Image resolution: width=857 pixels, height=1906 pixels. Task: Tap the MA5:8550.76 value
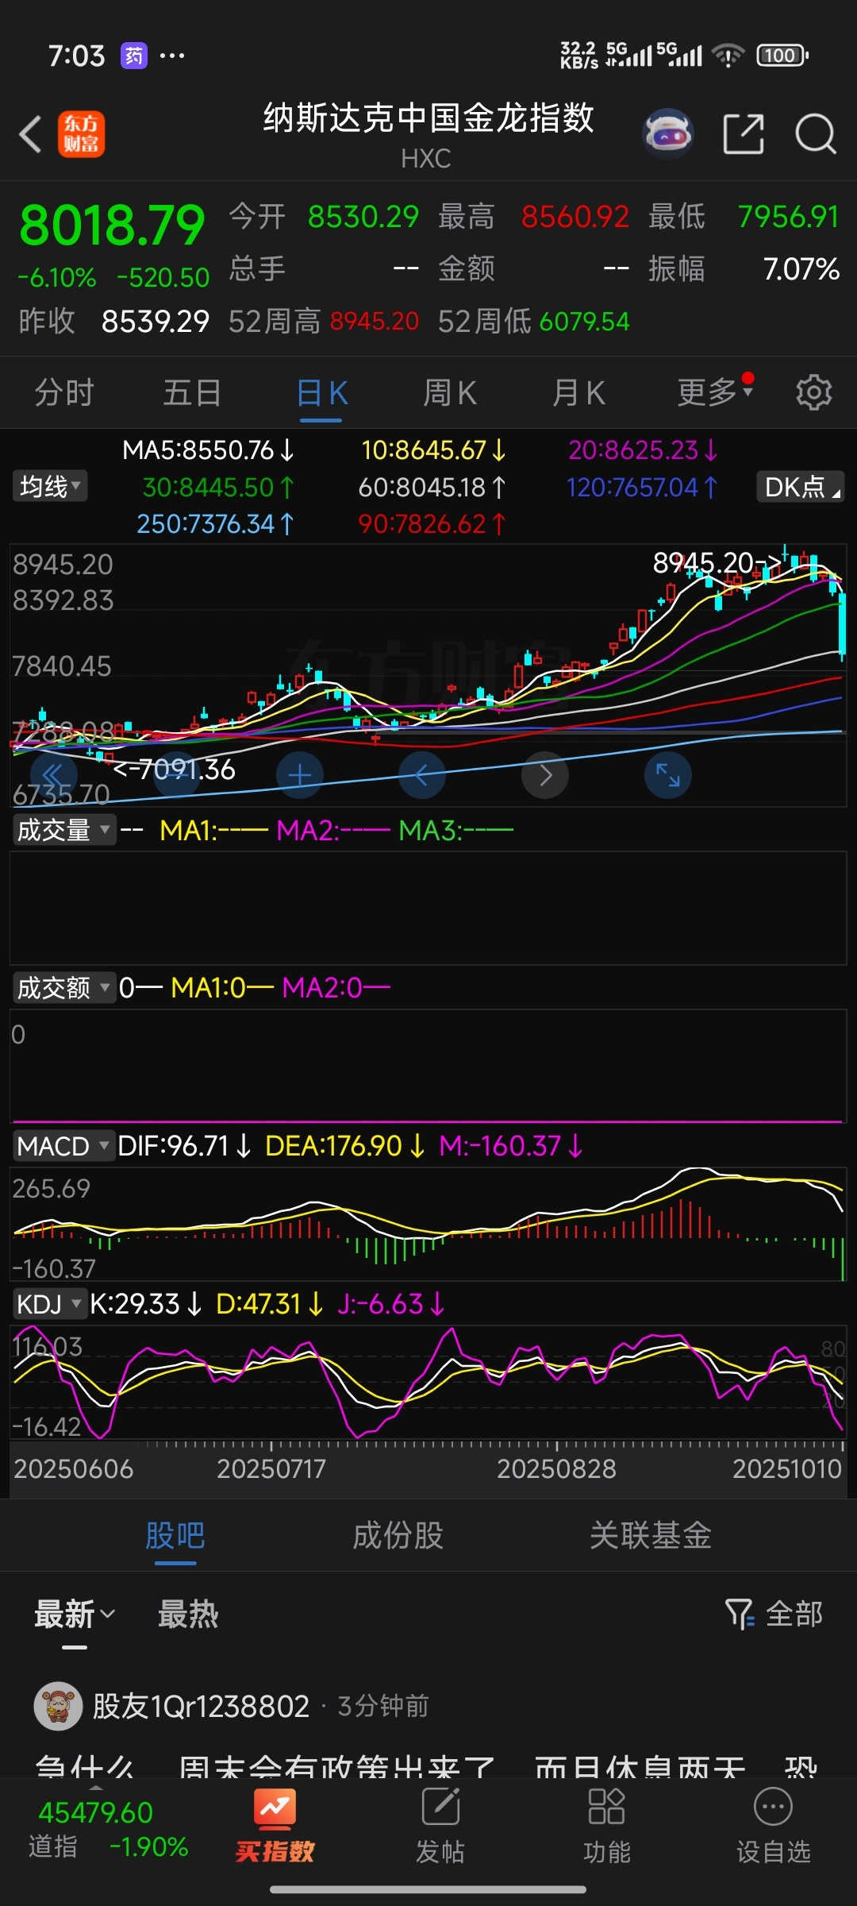[208, 450]
